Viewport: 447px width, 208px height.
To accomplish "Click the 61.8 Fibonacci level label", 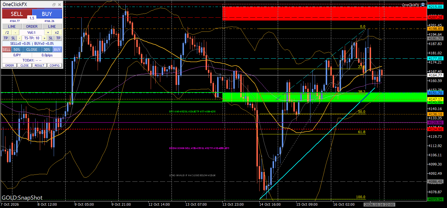I will click(x=362, y=132).
